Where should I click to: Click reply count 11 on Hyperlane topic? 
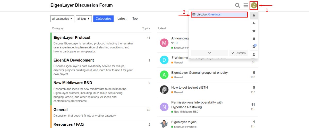(253, 105)
